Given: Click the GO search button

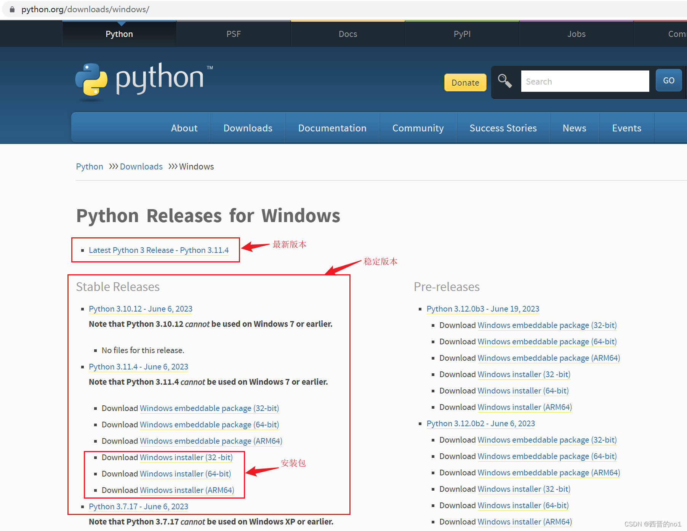Looking at the screenshot, I should tap(669, 80).
